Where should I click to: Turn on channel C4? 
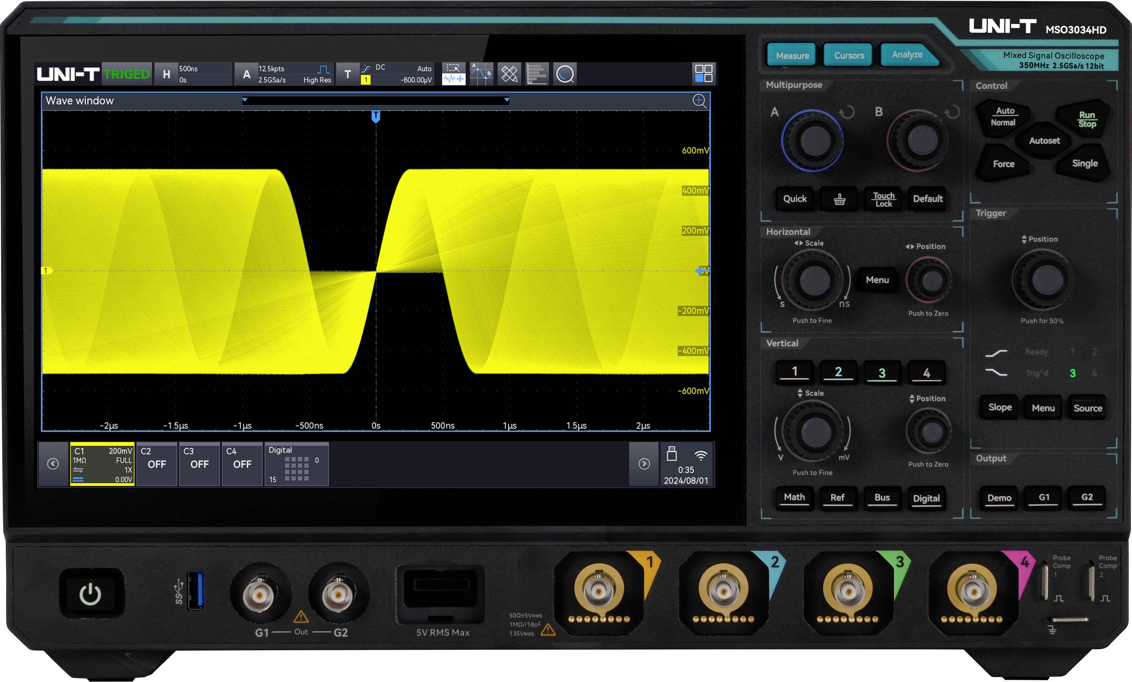point(241,464)
